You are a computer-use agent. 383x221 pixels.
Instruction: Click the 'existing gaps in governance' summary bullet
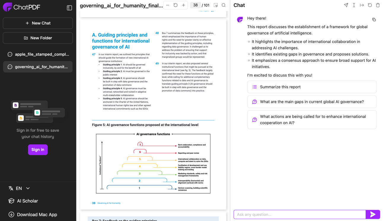[x=310, y=54]
